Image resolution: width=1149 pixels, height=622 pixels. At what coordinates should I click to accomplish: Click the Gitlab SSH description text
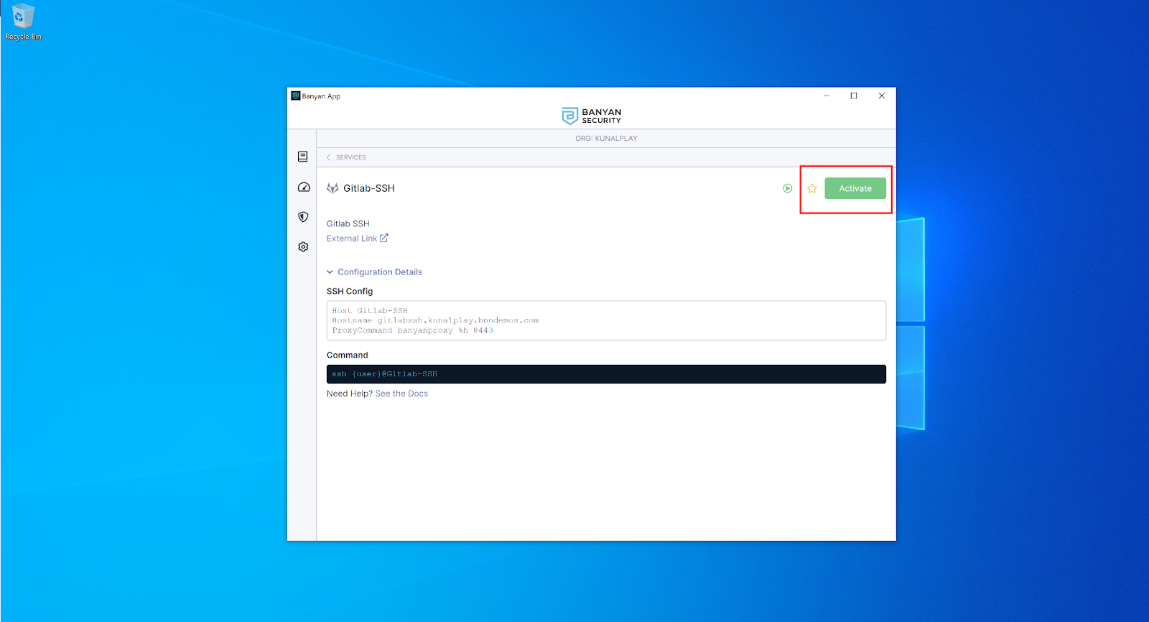348,224
